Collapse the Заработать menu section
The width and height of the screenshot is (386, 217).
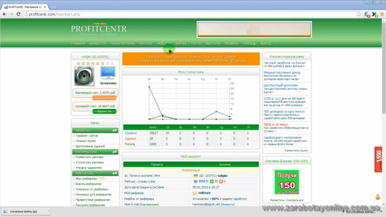point(115,130)
